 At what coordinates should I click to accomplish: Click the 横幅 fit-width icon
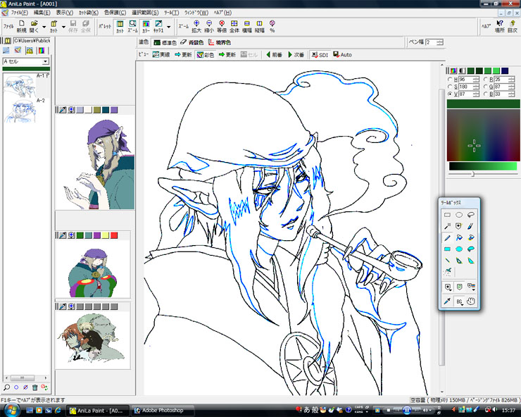tap(247, 26)
